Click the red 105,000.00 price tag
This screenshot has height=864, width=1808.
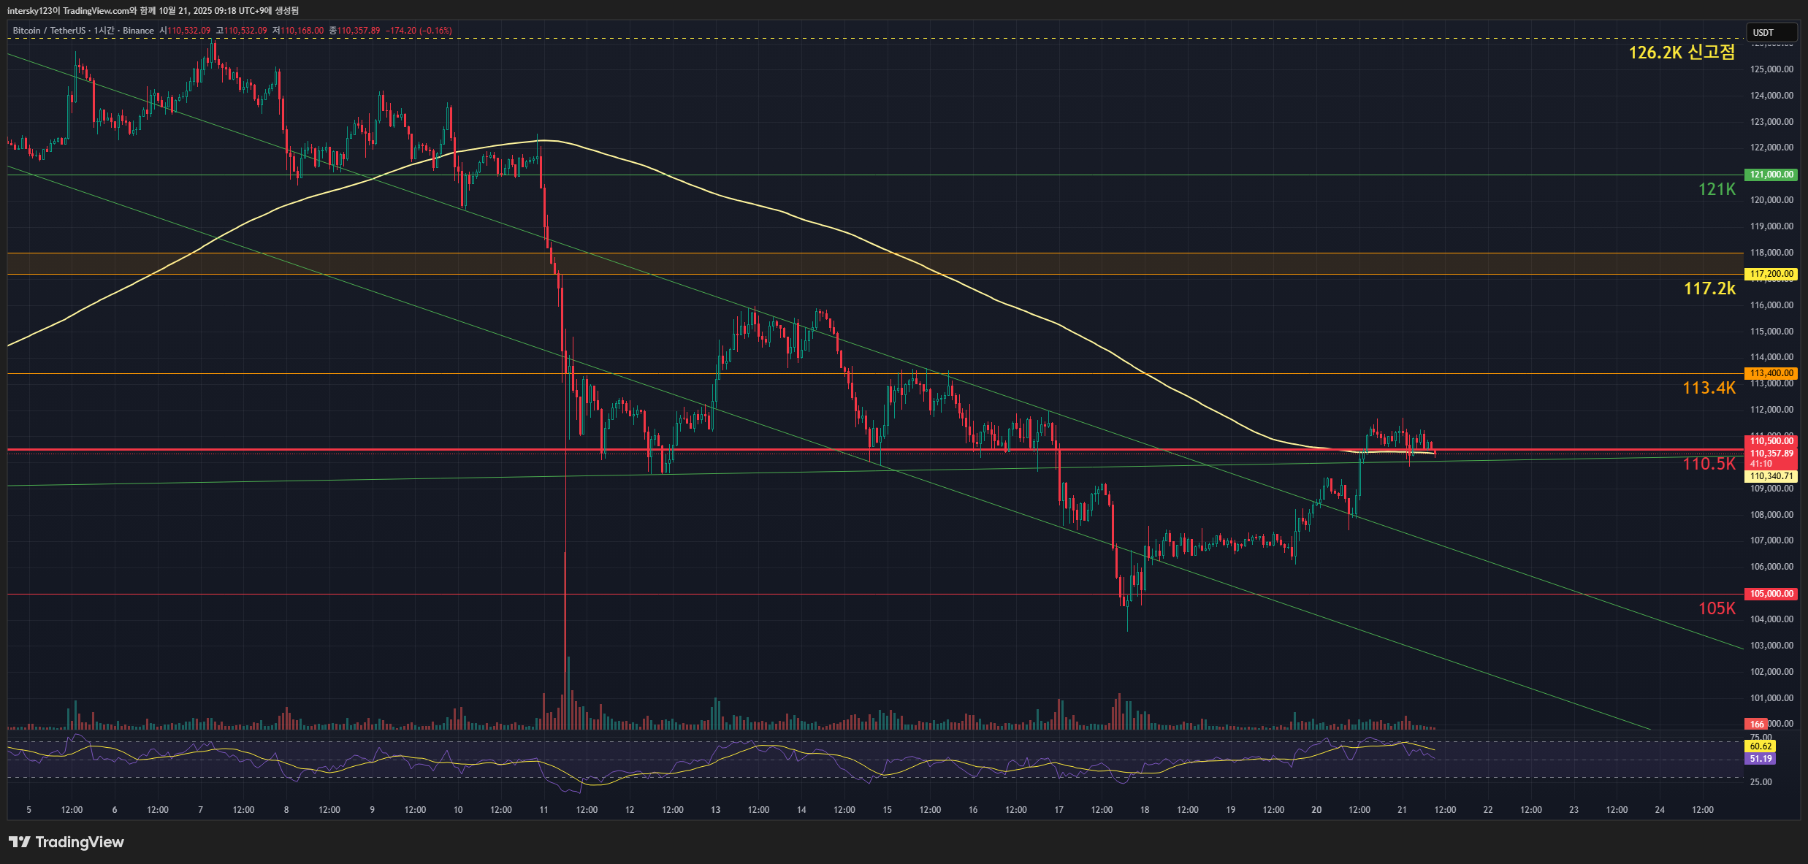point(1771,594)
